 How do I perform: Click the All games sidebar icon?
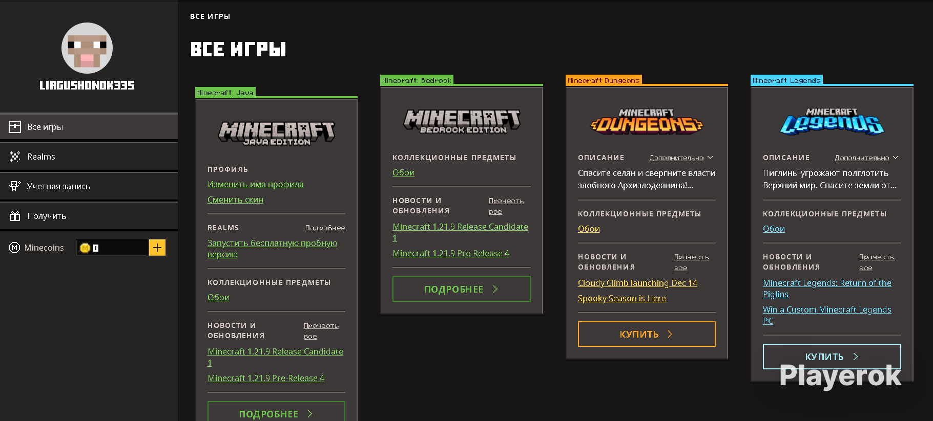(15, 127)
